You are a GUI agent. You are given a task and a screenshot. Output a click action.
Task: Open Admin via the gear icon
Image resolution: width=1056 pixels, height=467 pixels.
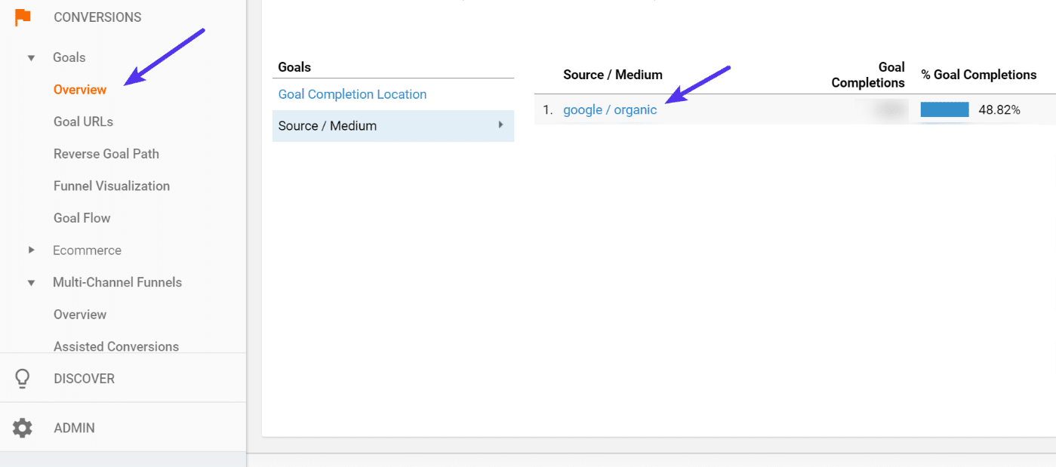click(23, 428)
